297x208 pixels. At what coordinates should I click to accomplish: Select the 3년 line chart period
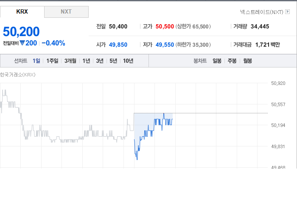pyautogui.click(x=100, y=61)
